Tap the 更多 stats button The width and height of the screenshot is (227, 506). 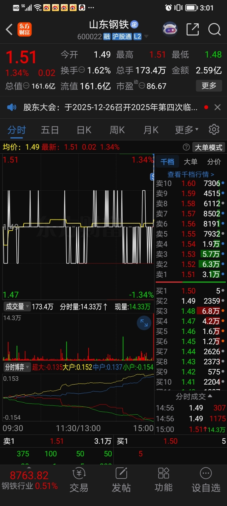(x=209, y=86)
